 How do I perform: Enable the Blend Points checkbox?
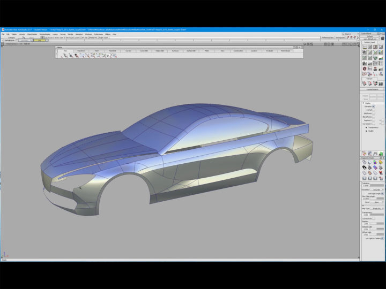click(x=374, y=117)
